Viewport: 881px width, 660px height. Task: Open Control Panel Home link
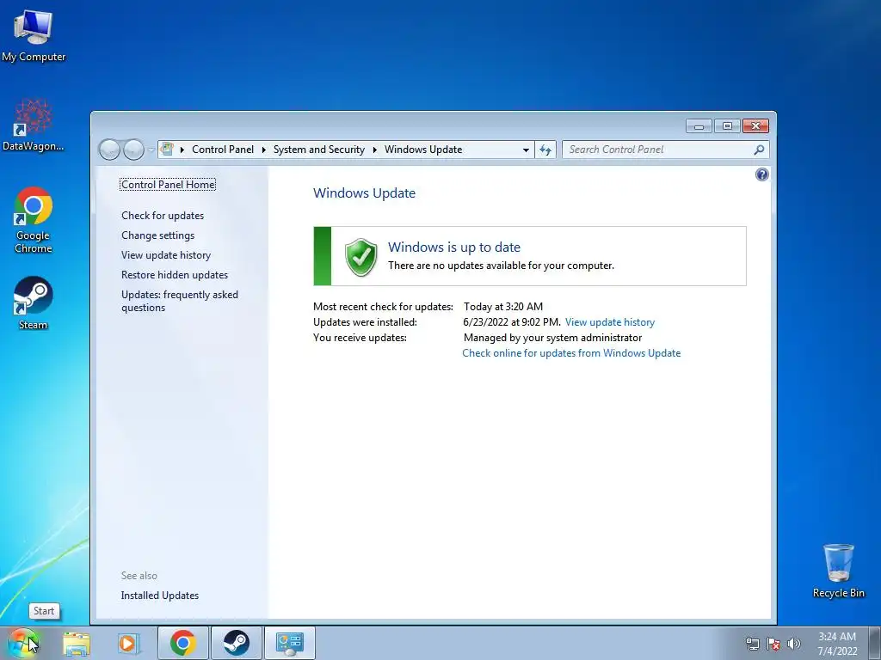[168, 185]
